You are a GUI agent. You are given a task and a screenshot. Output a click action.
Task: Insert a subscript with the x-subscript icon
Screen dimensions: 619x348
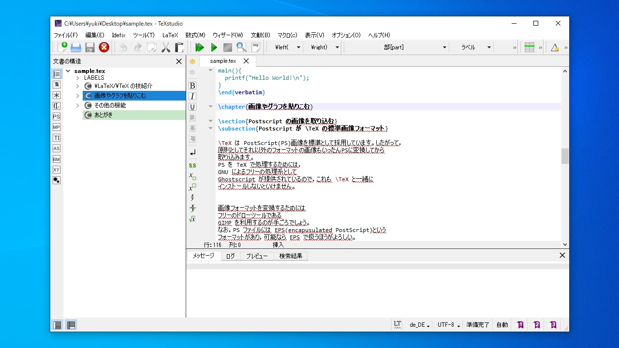pyautogui.click(x=192, y=176)
